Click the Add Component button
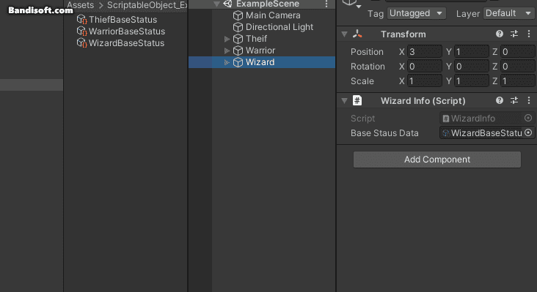Screen dimensions: 537x292 pyautogui.click(x=437, y=160)
